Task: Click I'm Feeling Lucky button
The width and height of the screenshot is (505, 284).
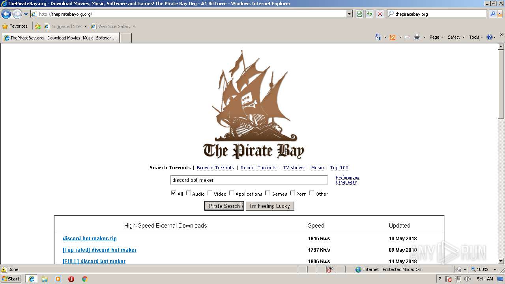Action: [x=270, y=206]
